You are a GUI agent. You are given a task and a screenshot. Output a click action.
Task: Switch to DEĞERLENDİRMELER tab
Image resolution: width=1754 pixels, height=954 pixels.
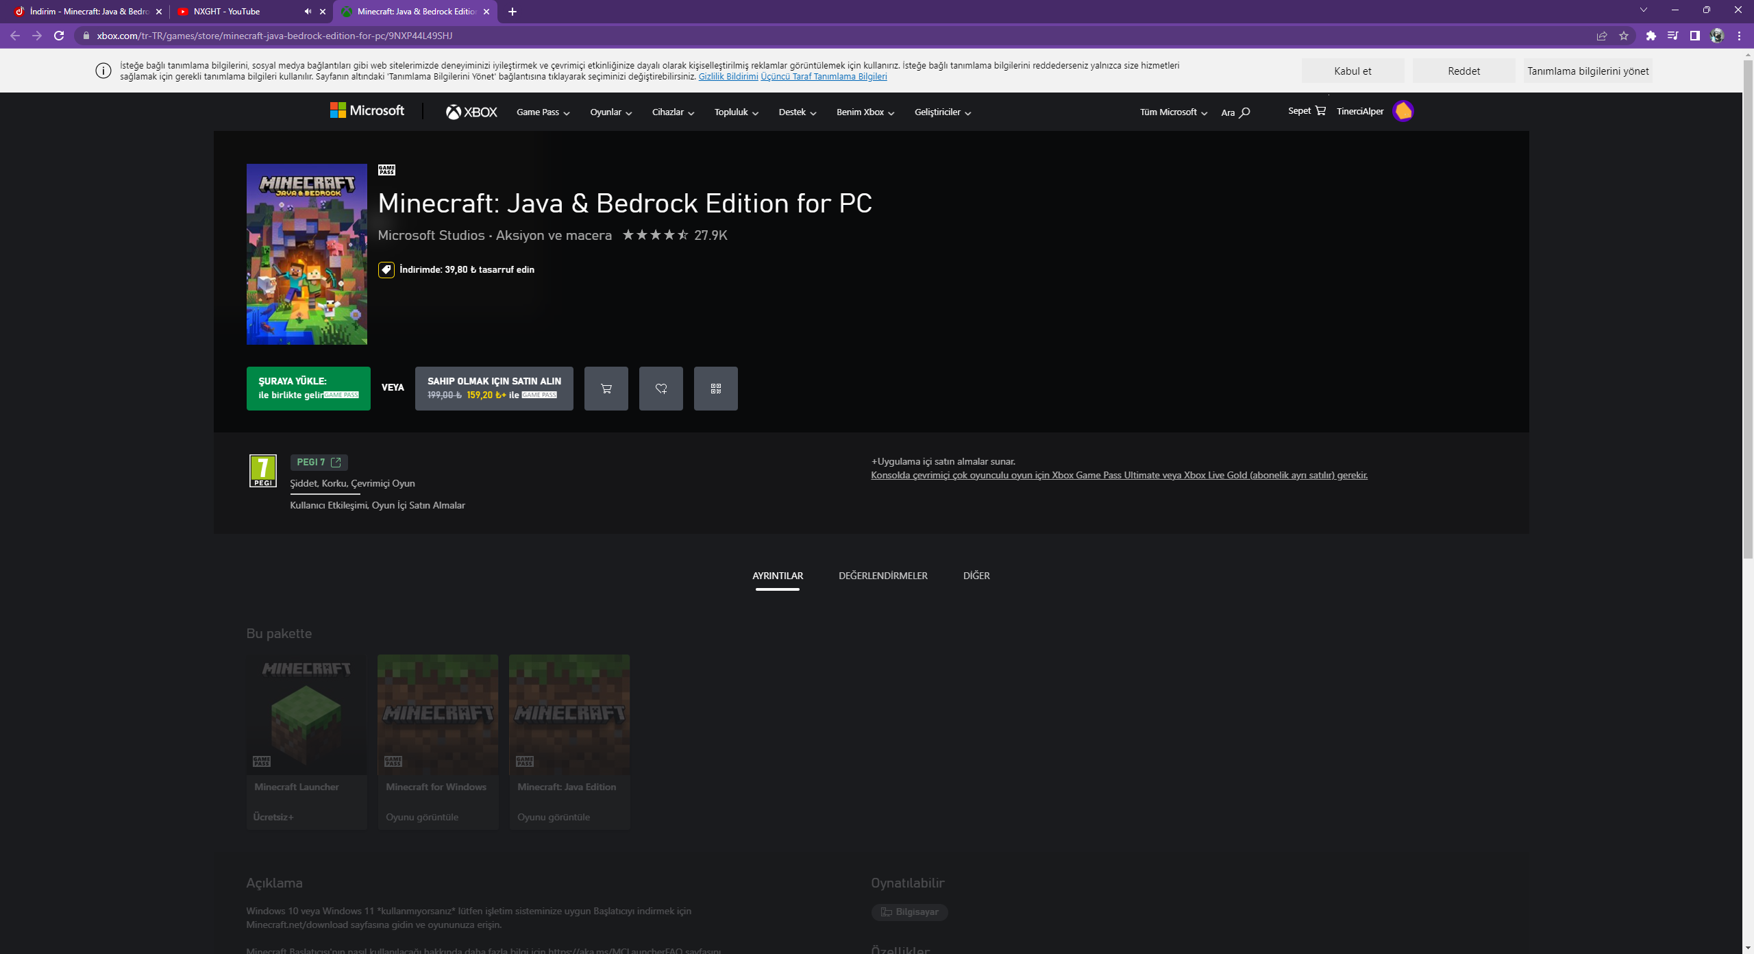click(882, 576)
